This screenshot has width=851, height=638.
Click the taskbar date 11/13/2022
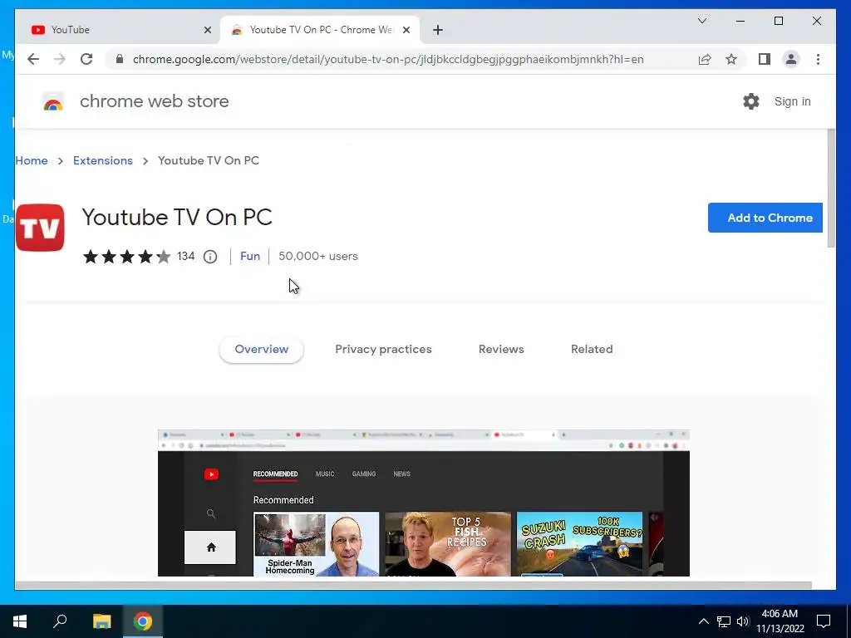point(780,629)
